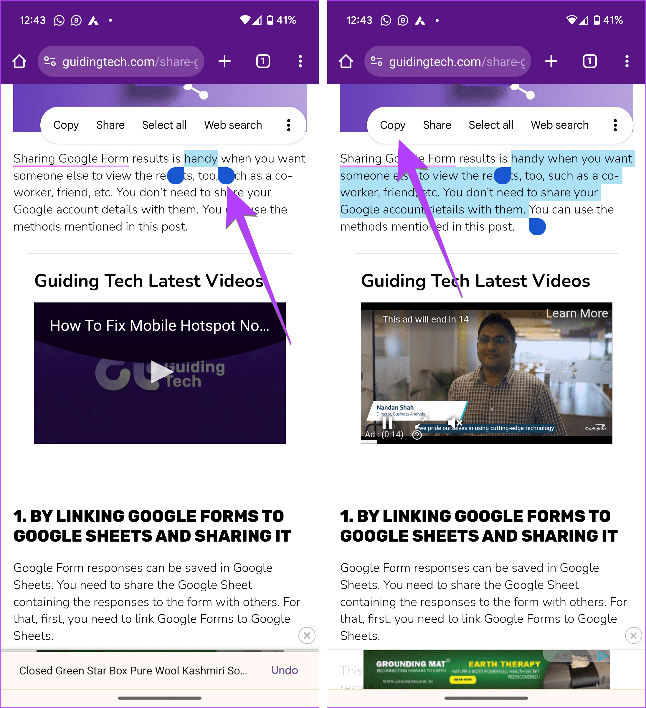Tap battery 41% indicator, left status bar

click(x=281, y=20)
